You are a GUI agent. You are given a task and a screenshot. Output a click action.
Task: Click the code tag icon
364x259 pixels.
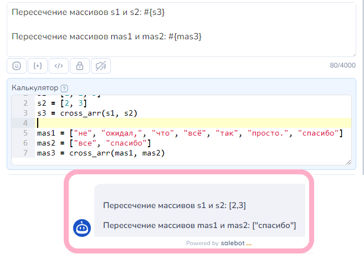[x=59, y=66]
